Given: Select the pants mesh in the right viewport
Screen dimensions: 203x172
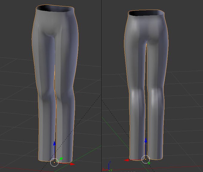Looking at the screenshot, I should 146,85.
